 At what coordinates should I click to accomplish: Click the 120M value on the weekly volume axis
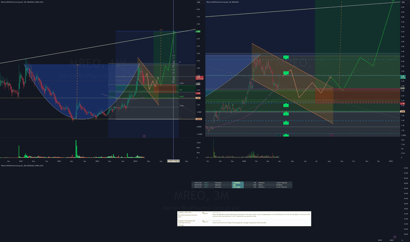[x=198, y=143]
